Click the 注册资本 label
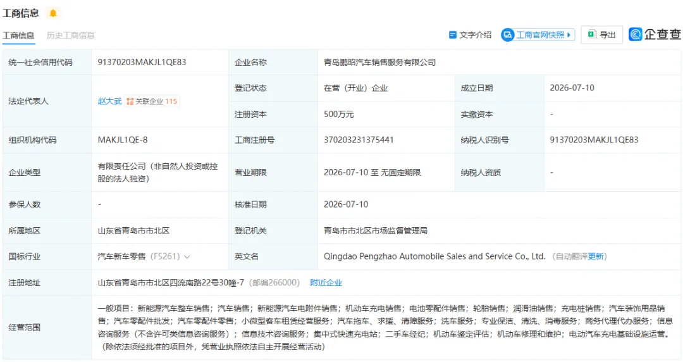683x362 pixels. tap(250, 115)
